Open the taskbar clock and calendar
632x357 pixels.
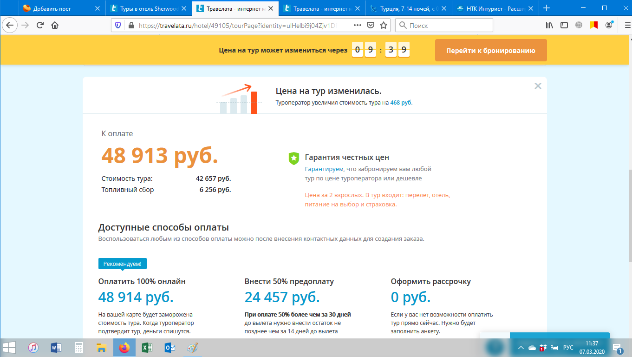click(x=592, y=348)
